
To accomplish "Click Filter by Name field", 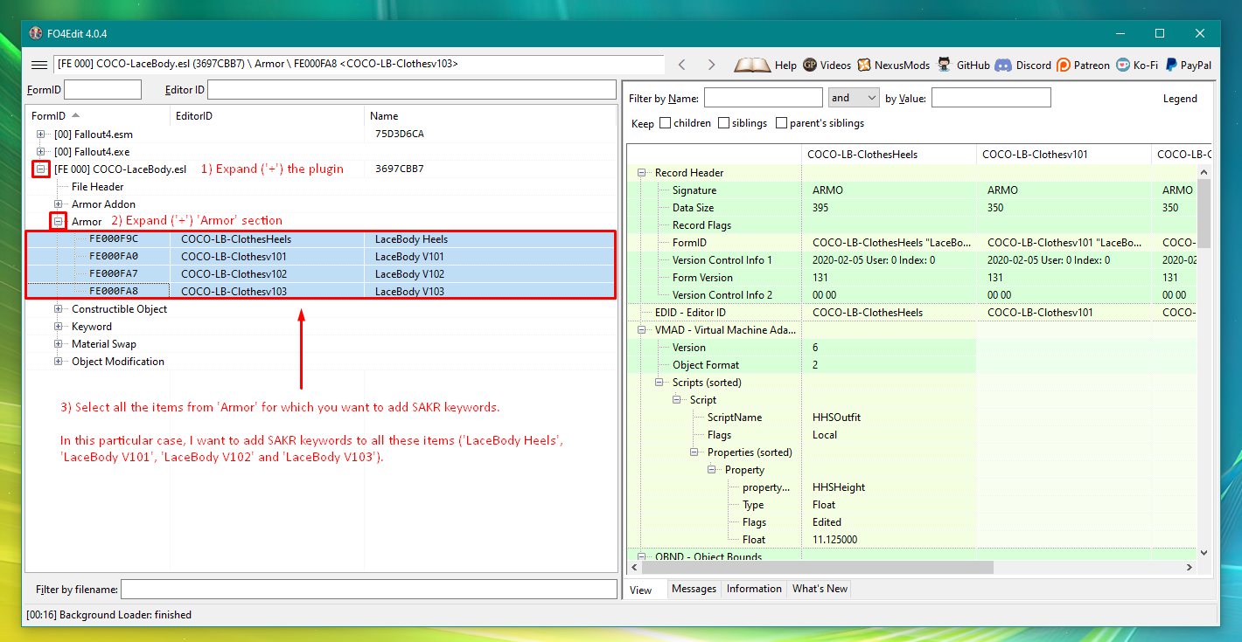I will [x=763, y=98].
